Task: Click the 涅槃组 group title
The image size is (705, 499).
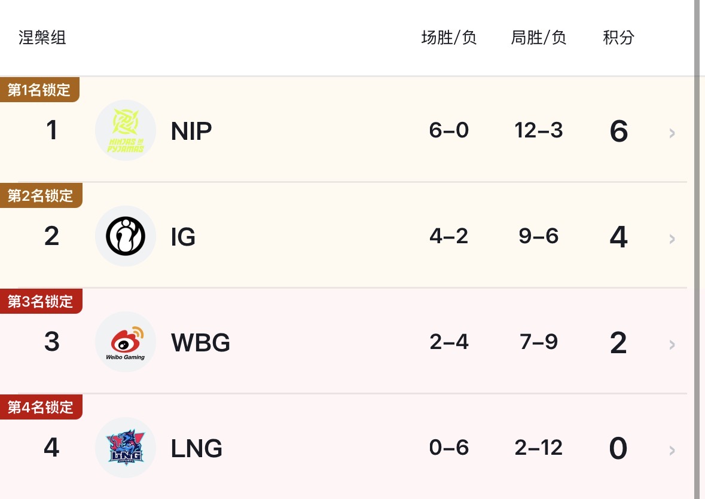Action: click(42, 37)
